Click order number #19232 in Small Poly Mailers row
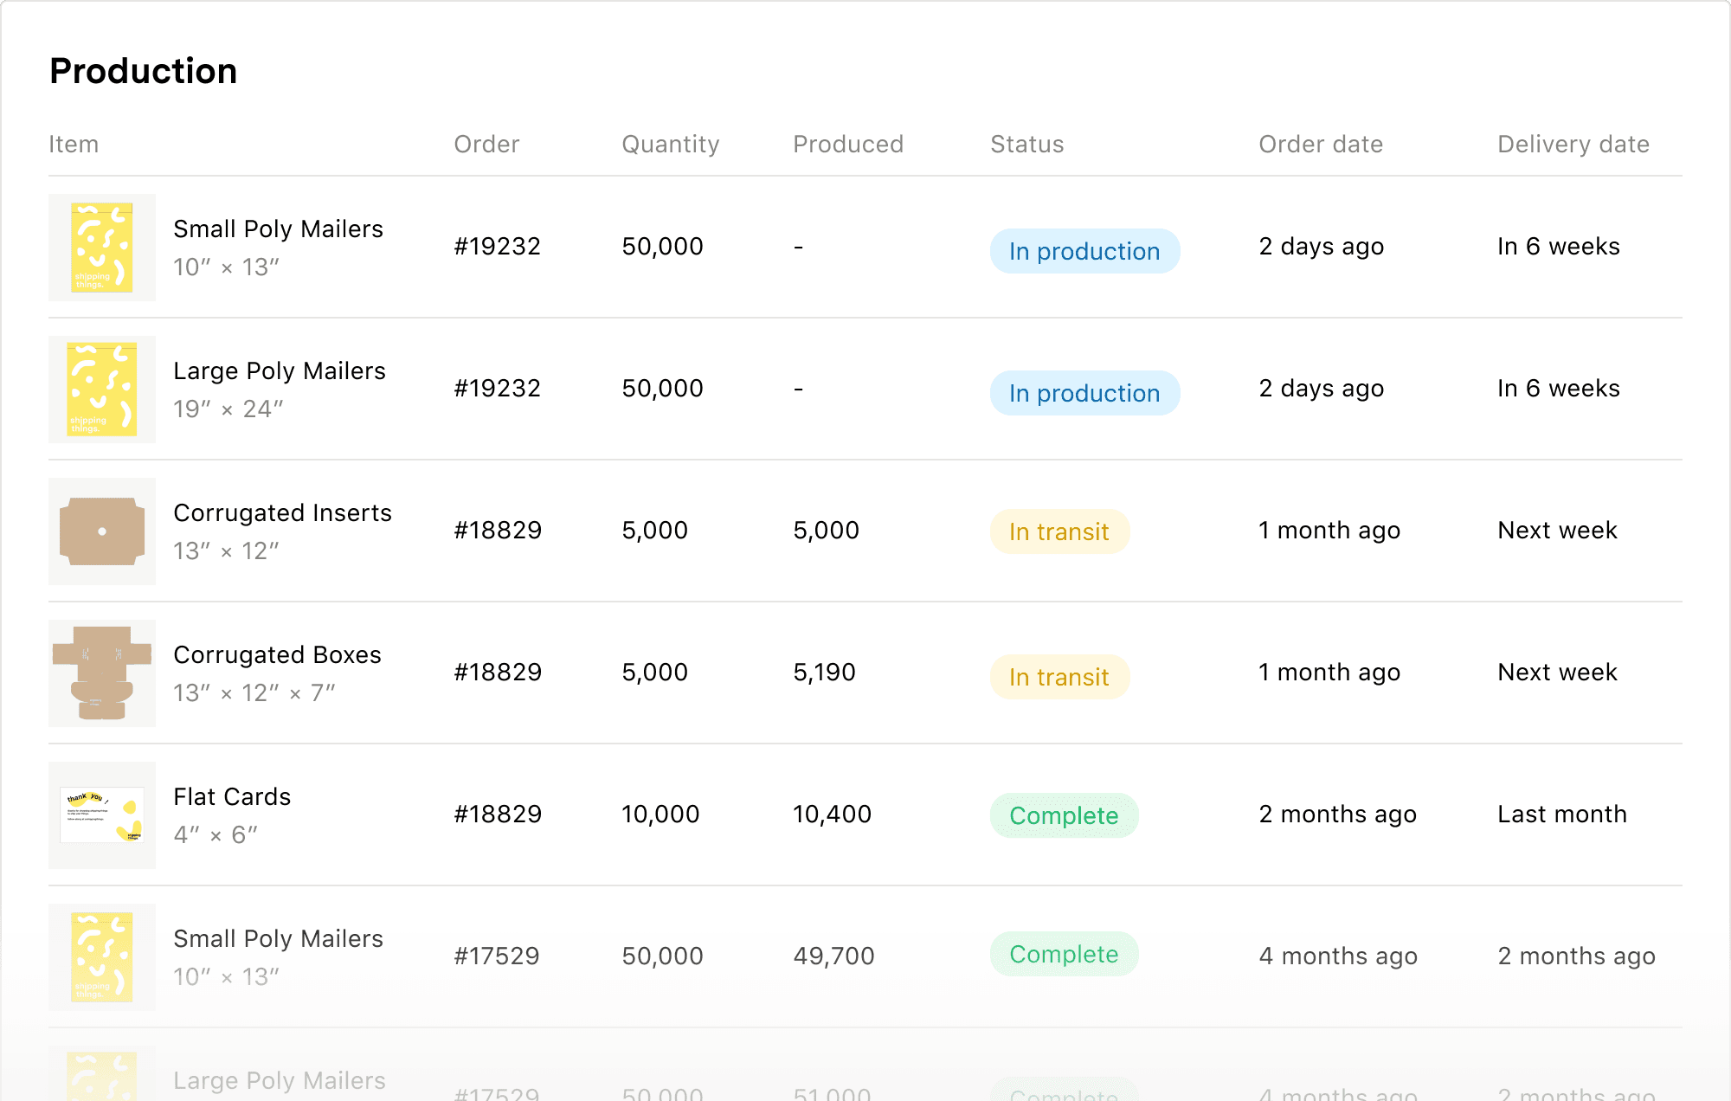The height and width of the screenshot is (1101, 1731). pyautogui.click(x=497, y=247)
